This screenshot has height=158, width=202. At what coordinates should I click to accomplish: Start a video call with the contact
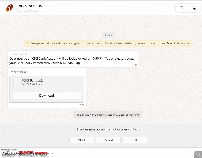coord(182,8)
